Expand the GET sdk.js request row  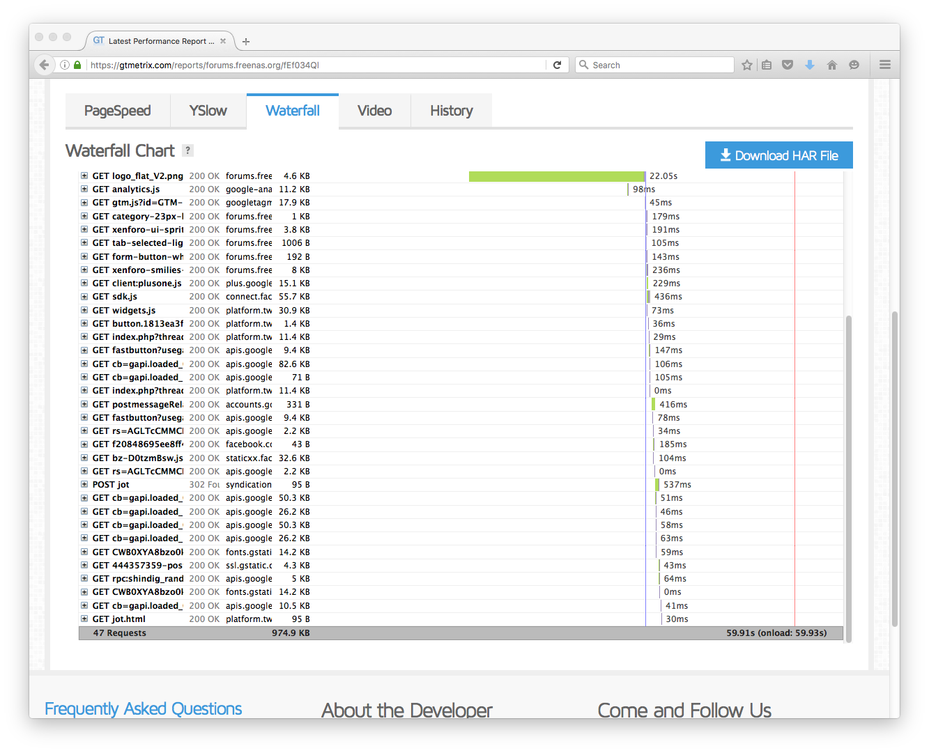(84, 297)
